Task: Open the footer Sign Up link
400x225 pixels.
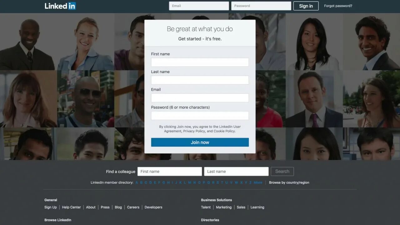Action: [x=51, y=207]
